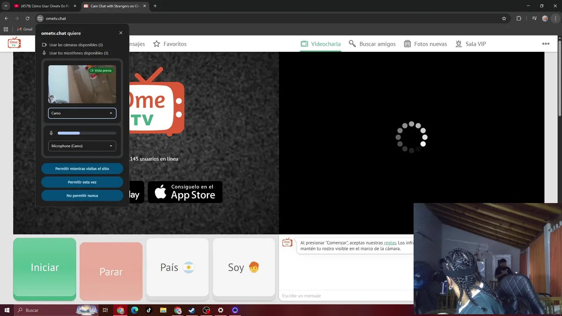Open the Chrome profile avatar
This screenshot has height=316, width=562.
(545, 18)
